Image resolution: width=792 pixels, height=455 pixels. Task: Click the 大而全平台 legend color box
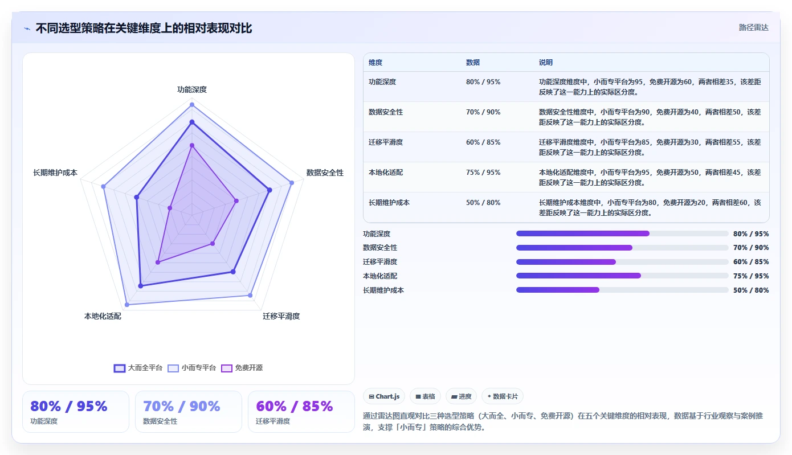120,368
